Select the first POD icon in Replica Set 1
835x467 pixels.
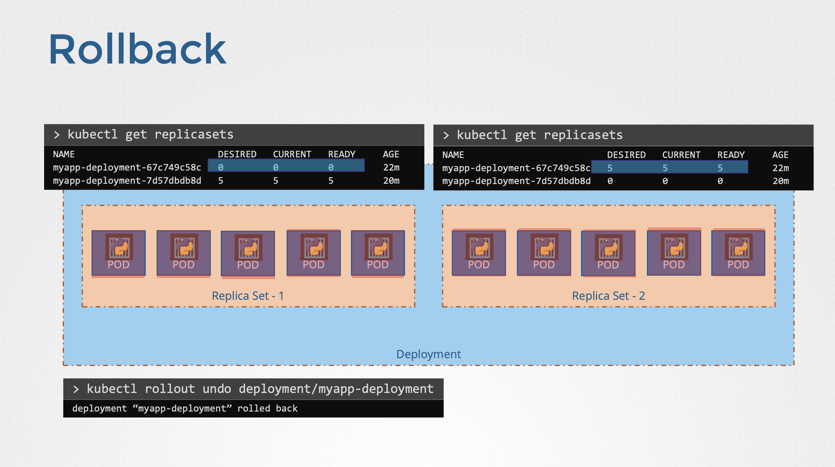pos(119,254)
